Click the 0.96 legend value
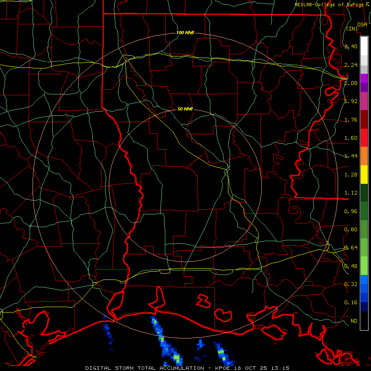The height and width of the screenshot is (371, 371). coord(351,211)
